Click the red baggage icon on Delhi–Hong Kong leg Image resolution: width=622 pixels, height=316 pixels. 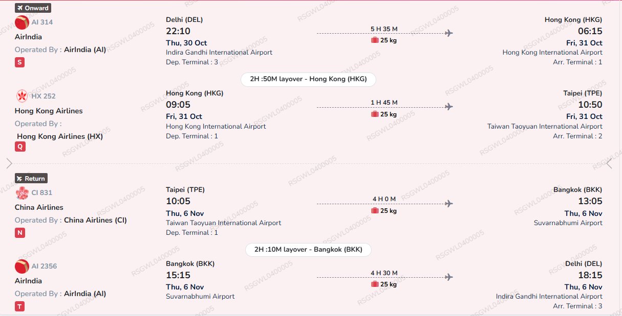pyautogui.click(x=375, y=40)
